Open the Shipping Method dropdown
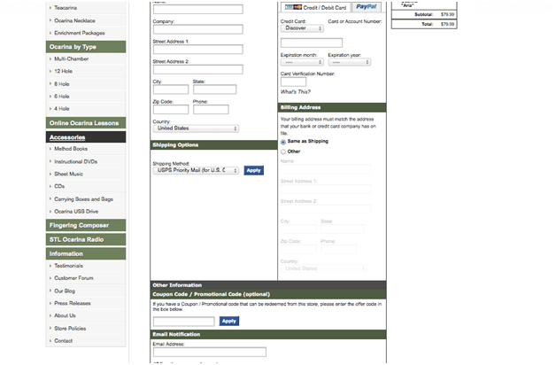 [x=196, y=170]
